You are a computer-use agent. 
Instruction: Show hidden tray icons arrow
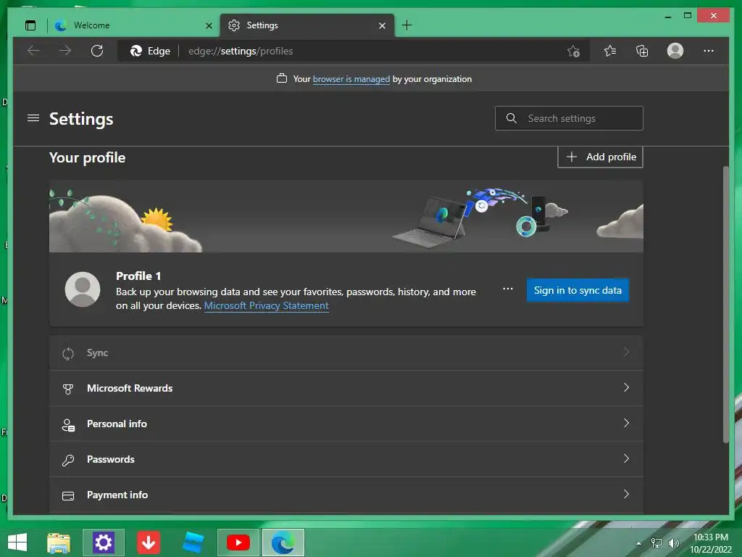point(638,543)
